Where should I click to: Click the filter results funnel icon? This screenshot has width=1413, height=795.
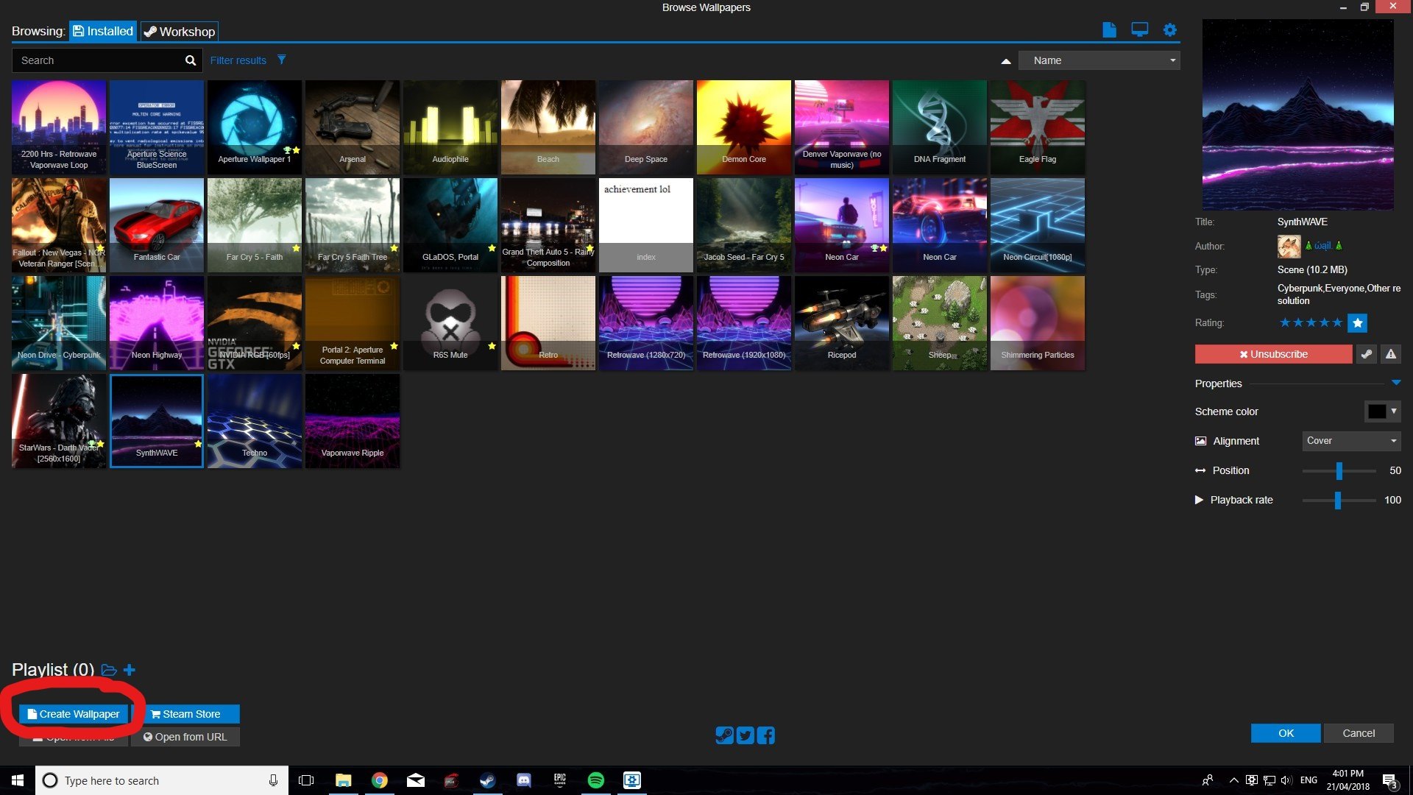[281, 60]
